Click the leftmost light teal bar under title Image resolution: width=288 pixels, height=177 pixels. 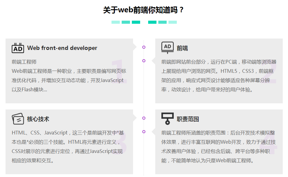pyautogui.click(x=116, y=22)
